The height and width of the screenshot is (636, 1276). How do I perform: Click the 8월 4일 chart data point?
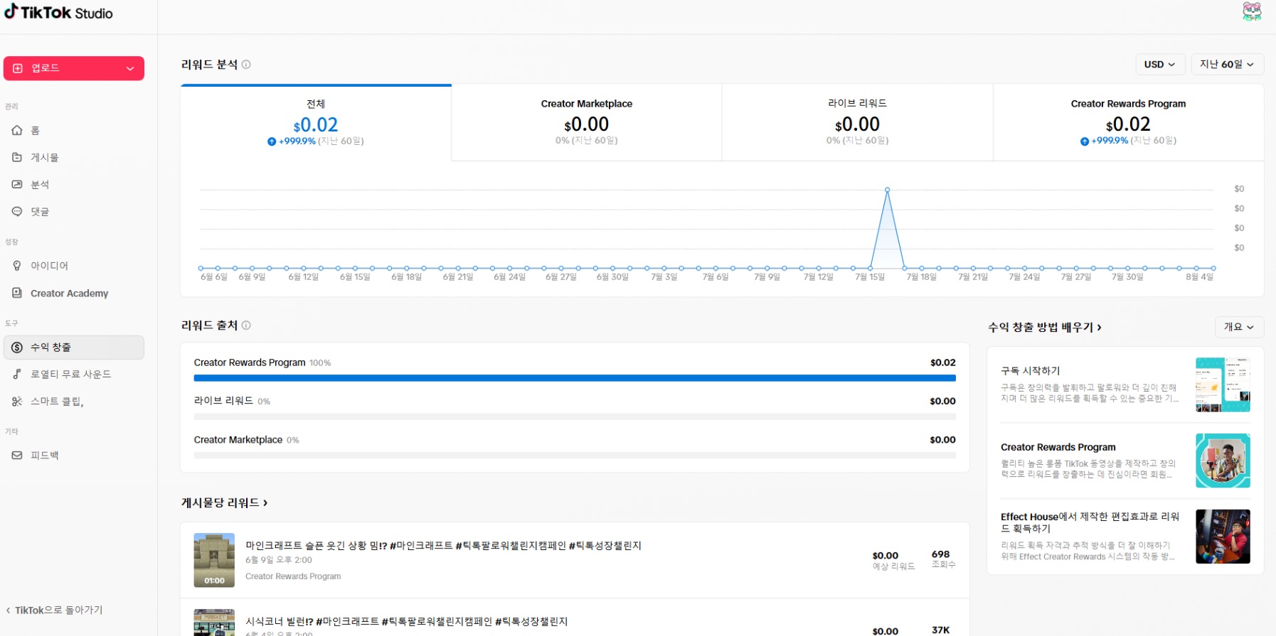(1213, 269)
